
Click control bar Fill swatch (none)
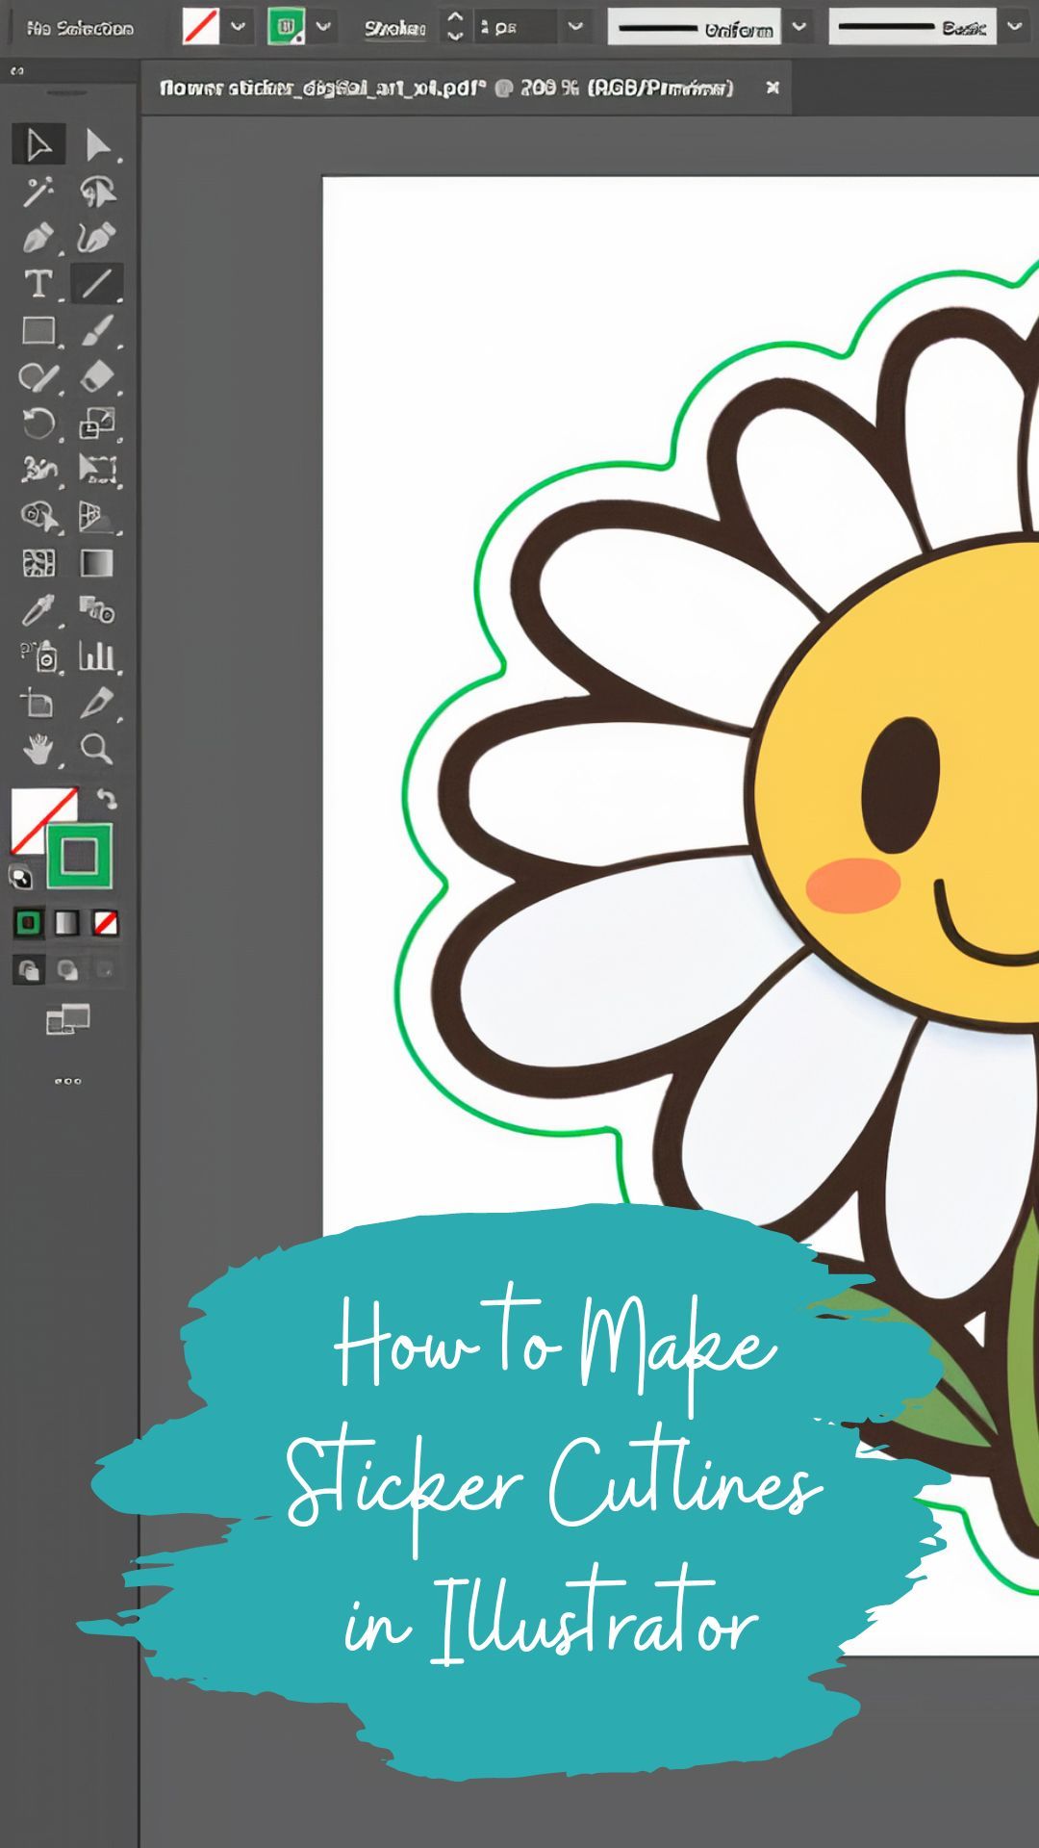(x=201, y=27)
